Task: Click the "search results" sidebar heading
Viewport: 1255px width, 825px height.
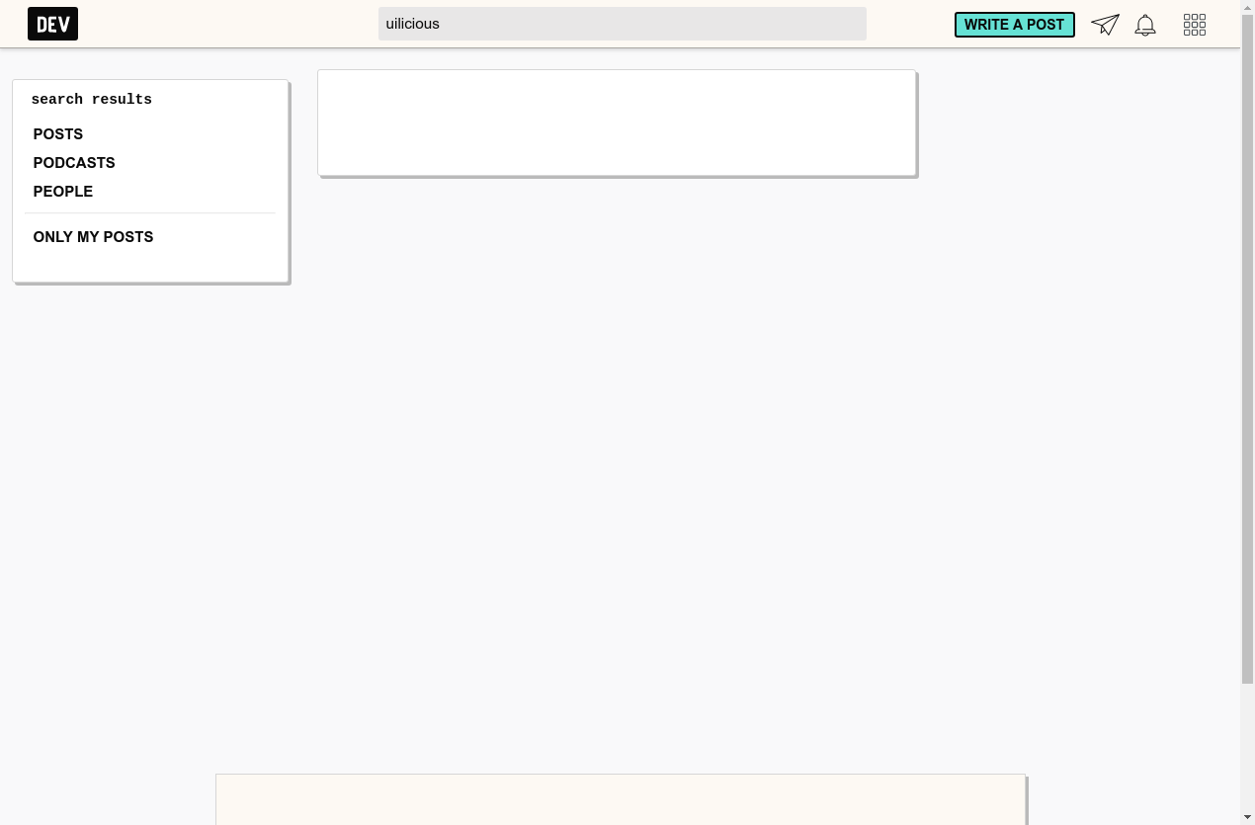Action: [x=92, y=100]
